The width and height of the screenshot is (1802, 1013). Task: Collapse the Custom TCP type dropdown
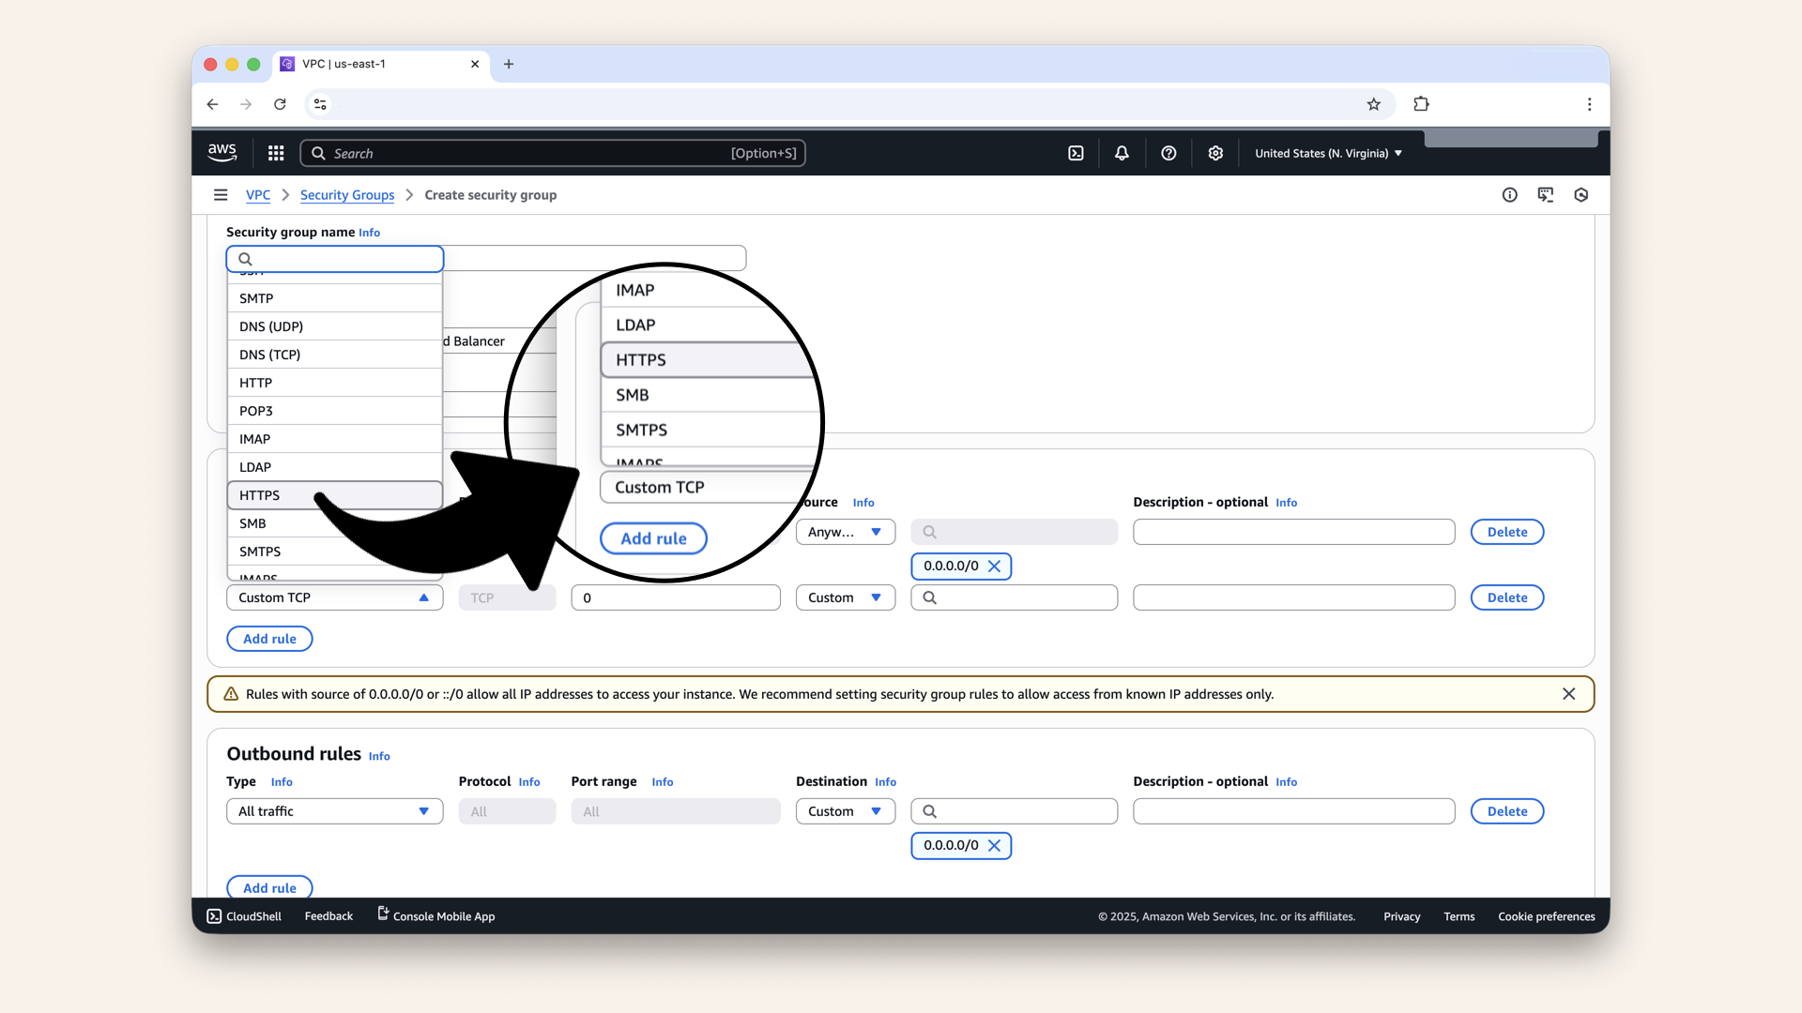tap(334, 597)
